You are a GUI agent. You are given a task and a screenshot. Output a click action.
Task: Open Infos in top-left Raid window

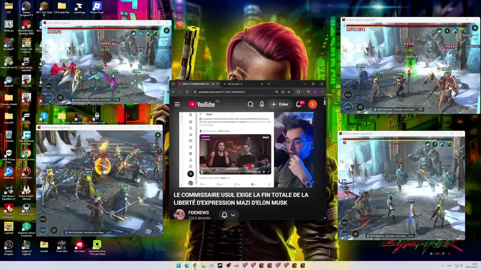click(x=48, y=86)
